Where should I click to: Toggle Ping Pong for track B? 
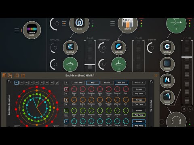pyautogui.click(x=139, y=104)
